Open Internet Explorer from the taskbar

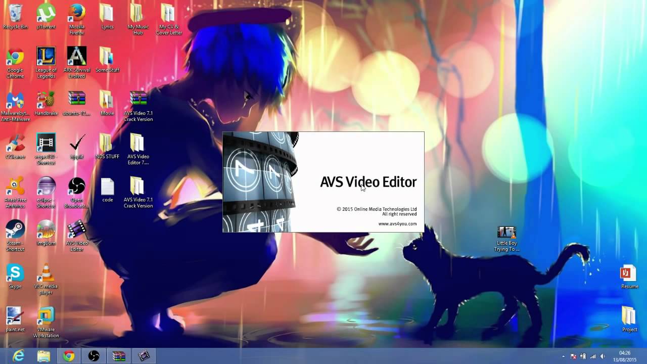[19, 356]
